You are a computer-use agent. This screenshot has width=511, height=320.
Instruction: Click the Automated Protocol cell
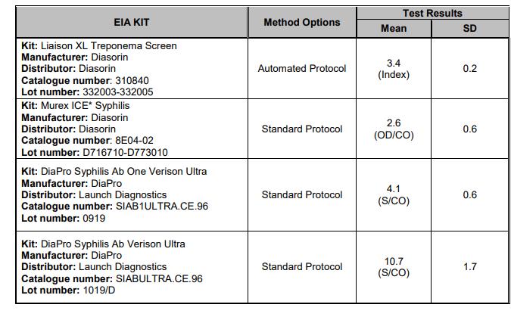click(x=301, y=69)
